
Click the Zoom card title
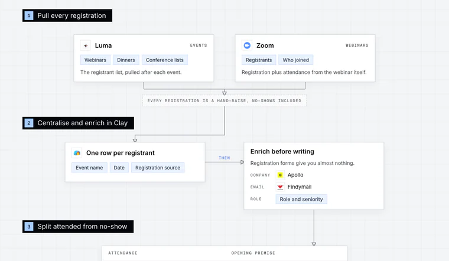(x=265, y=45)
